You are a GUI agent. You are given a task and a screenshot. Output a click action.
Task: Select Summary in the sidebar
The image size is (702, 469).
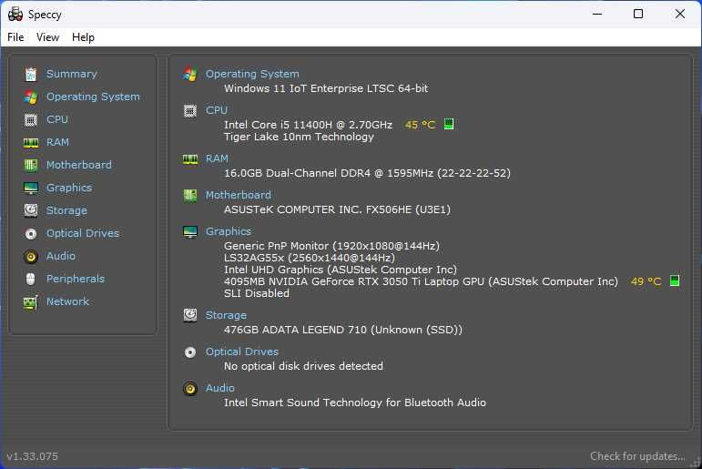point(72,74)
